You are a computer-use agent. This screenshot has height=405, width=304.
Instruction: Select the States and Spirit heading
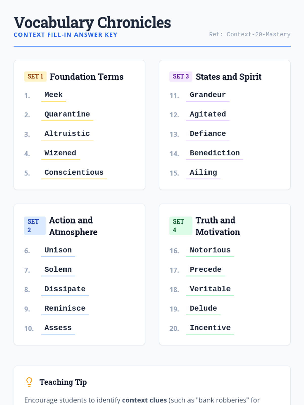click(228, 77)
